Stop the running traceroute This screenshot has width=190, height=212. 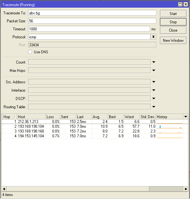pos(173,22)
